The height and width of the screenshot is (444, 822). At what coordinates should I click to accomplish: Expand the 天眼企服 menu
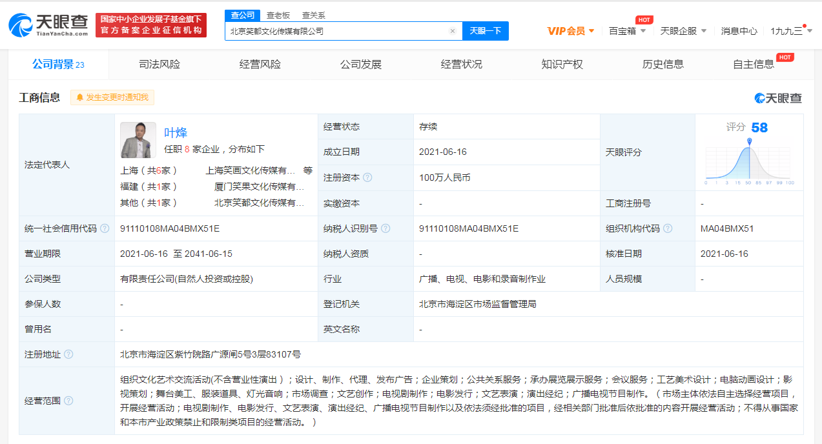(x=683, y=31)
